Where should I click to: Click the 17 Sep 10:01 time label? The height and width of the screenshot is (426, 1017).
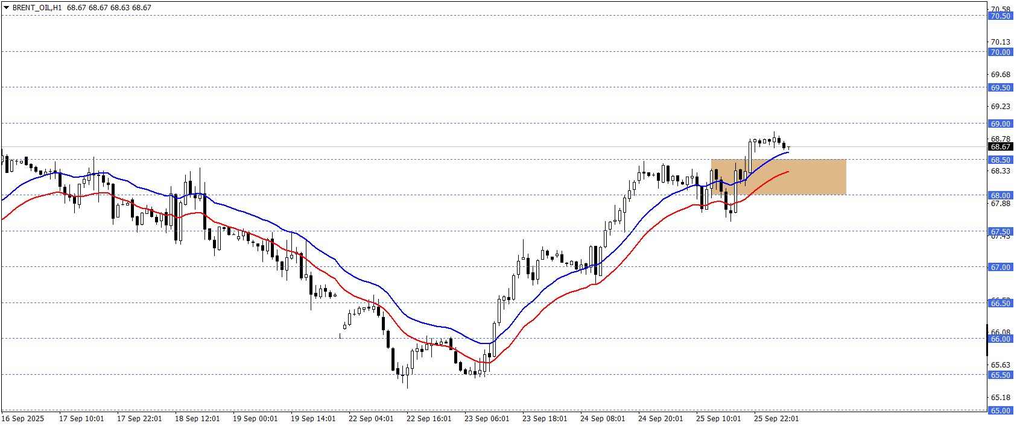click(81, 419)
